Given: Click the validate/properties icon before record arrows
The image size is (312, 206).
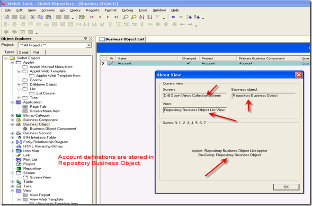Looking at the screenshot, I should click(x=81, y=17).
